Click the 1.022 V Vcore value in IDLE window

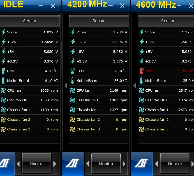coord(51,32)
